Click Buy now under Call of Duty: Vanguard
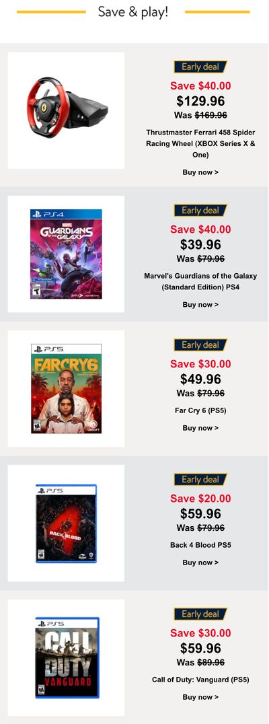This screenshot has width=269, height=724. pos(200,697)
